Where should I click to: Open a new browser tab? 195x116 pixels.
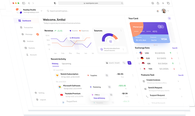click(x=163, y=3)
